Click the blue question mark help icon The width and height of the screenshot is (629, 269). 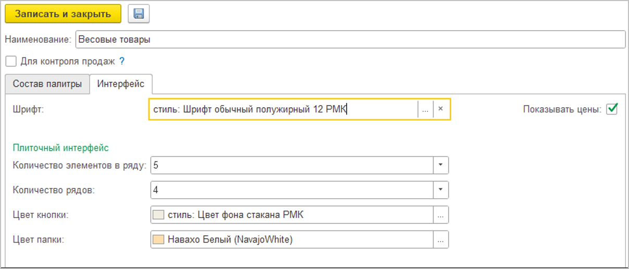pyautogui.click(x=122, y=61)
